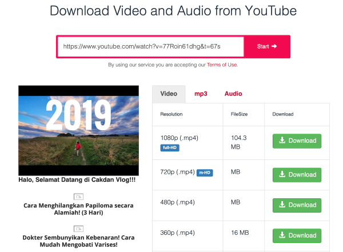Image resolution: width=343 pixels, height=252 pixels.
Task: Click the 480p (.mp4) resolution text
Action: [x=177, y=202]
